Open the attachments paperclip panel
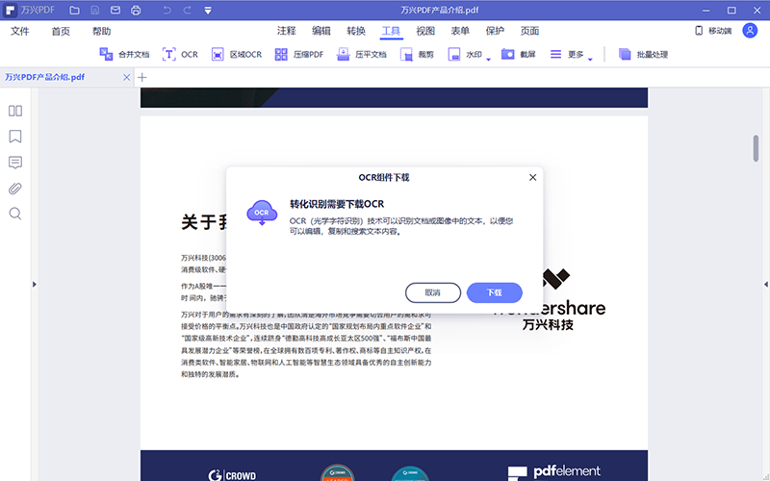Screen dimensions: 770x481 (15, 189)
